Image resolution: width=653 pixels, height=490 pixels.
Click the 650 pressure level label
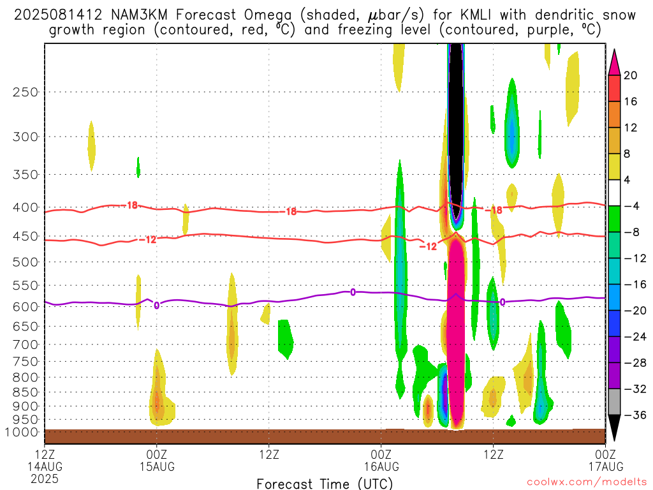click(x=26, y=326)
